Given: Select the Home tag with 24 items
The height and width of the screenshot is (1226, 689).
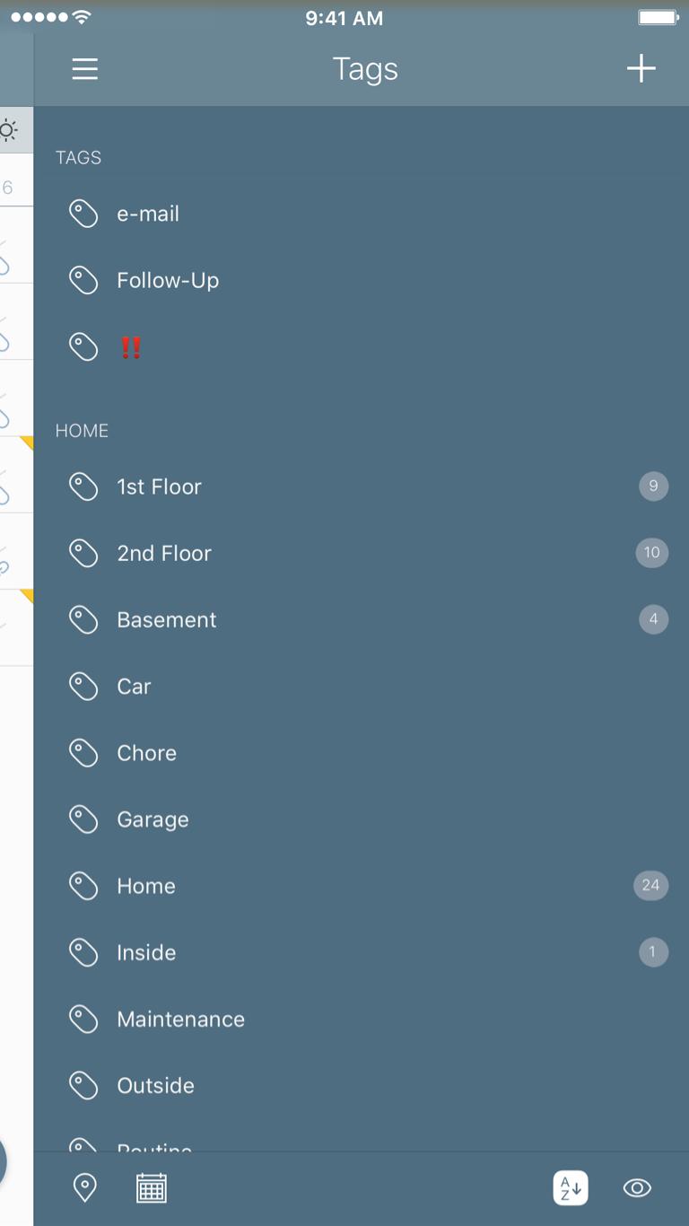Looking at the screenshot, I should tap(362, 886).
